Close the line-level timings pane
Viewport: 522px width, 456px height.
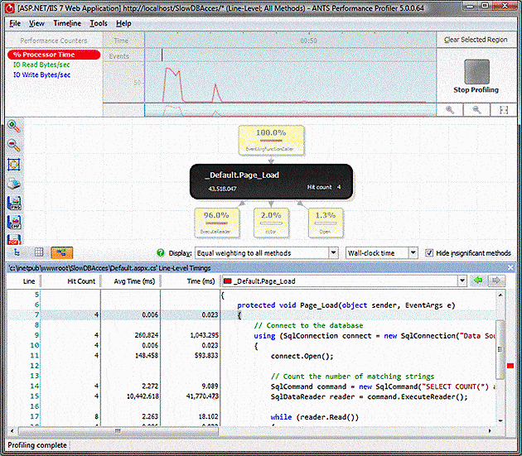pyautogui.click(x=510, y=268)
